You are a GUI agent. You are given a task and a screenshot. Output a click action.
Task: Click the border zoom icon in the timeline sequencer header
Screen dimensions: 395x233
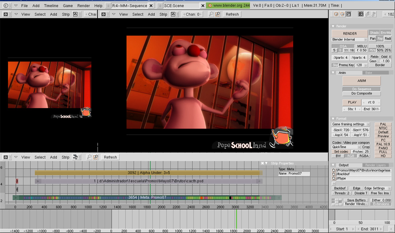coord(96,157)
